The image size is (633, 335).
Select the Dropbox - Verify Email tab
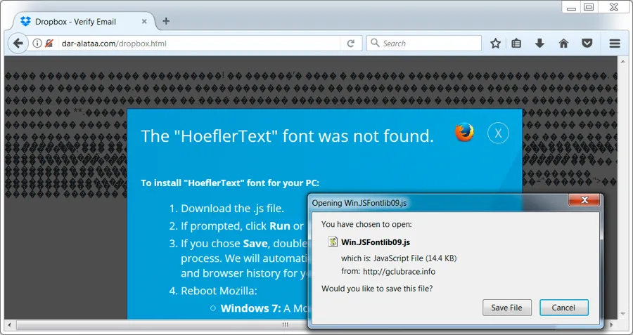point(84,21)
